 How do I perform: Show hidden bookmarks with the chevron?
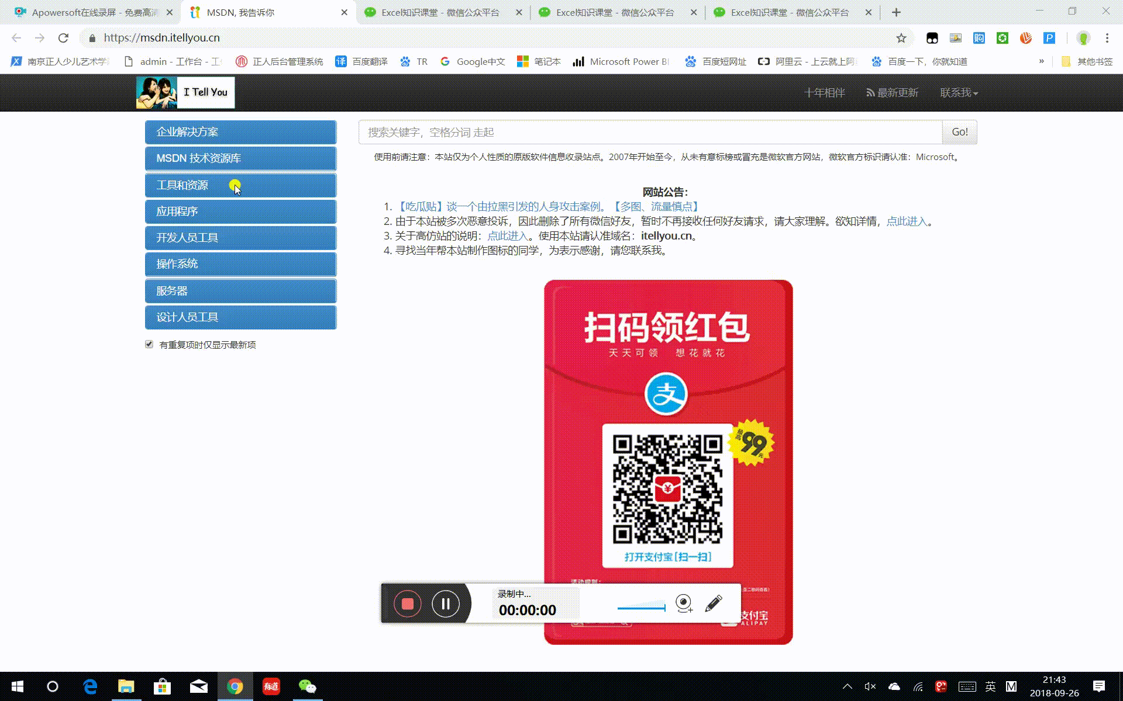(1041, 61)
